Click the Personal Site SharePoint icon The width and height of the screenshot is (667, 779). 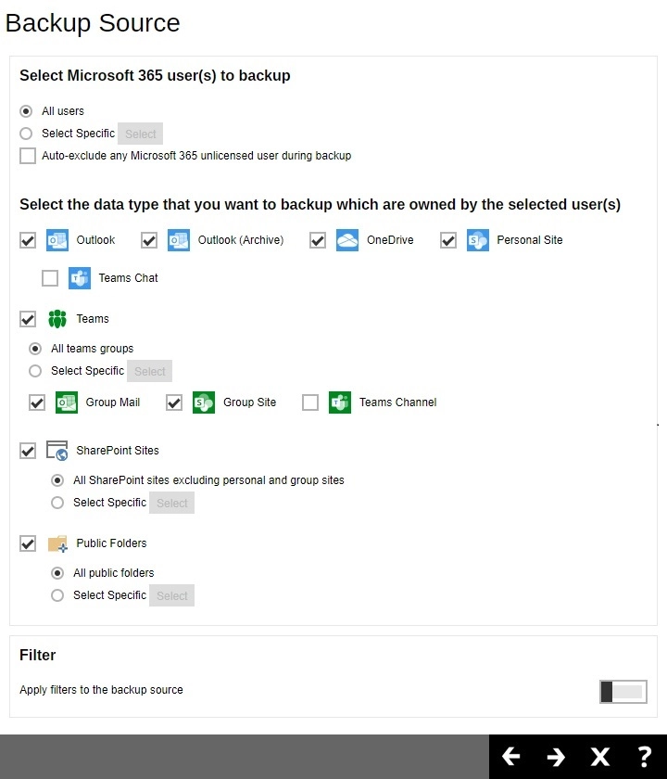pyautogui.click(x=477, y=239)
